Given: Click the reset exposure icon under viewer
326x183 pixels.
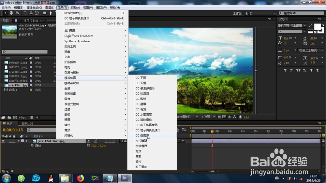Looking at the screenshot, I should click(240, 117).
